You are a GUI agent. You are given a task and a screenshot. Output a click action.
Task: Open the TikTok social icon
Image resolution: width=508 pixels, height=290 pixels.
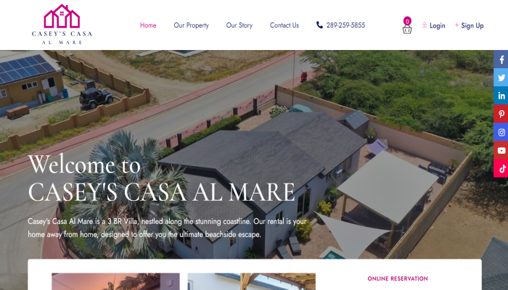tap(501, 168)
